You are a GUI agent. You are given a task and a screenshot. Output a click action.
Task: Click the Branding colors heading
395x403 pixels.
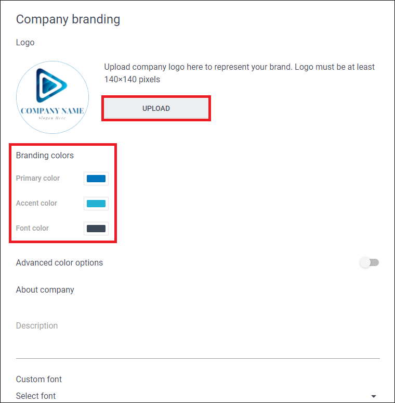[x=45, y=155]
